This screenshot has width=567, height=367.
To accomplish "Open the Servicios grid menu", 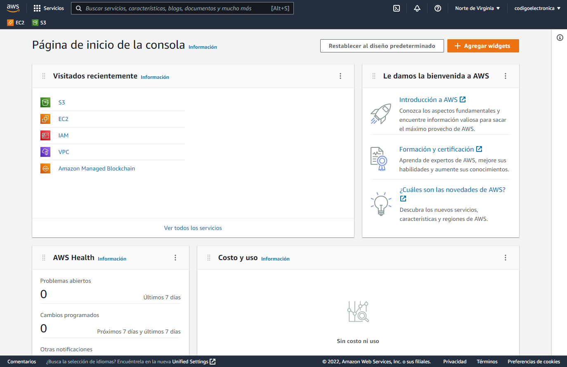I will click(49, 8).
